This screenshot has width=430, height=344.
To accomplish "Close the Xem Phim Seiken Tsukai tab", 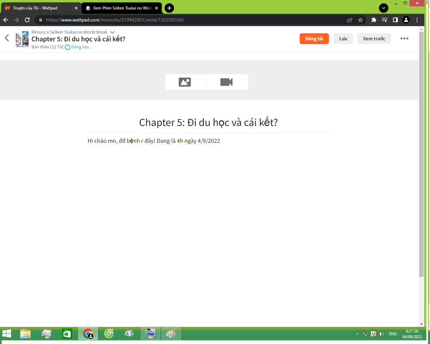I will point(157,8).
